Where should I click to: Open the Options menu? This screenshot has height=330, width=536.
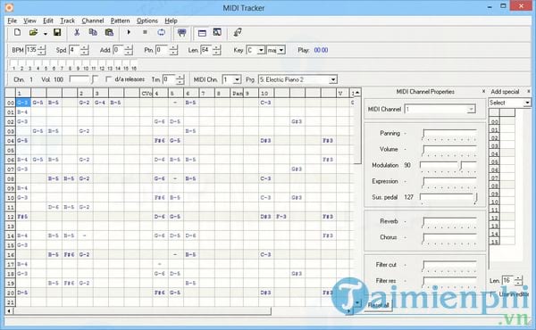[147, 21]
